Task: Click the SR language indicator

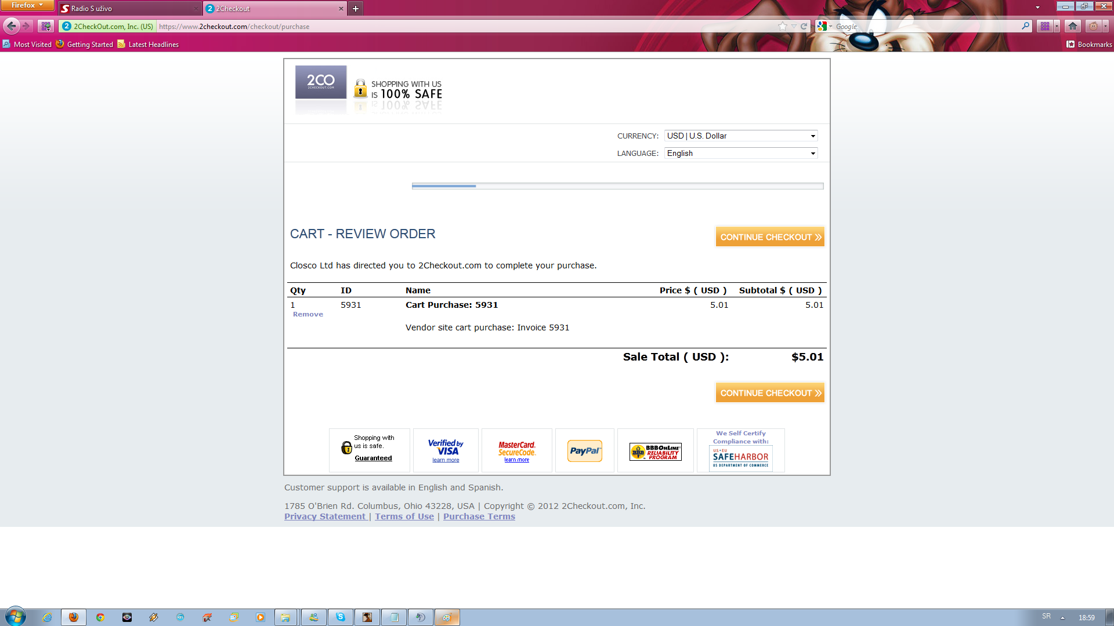Action: click(1046, 616)
